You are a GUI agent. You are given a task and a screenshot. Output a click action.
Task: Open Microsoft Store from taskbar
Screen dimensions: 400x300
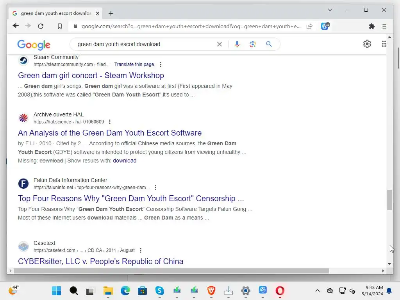click(142, 291)
